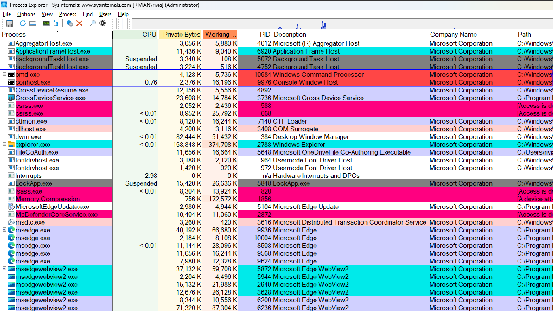Select the Find Window's Process crosshair icon
Viewport: 553px width, 311px height.
[103, 23]
